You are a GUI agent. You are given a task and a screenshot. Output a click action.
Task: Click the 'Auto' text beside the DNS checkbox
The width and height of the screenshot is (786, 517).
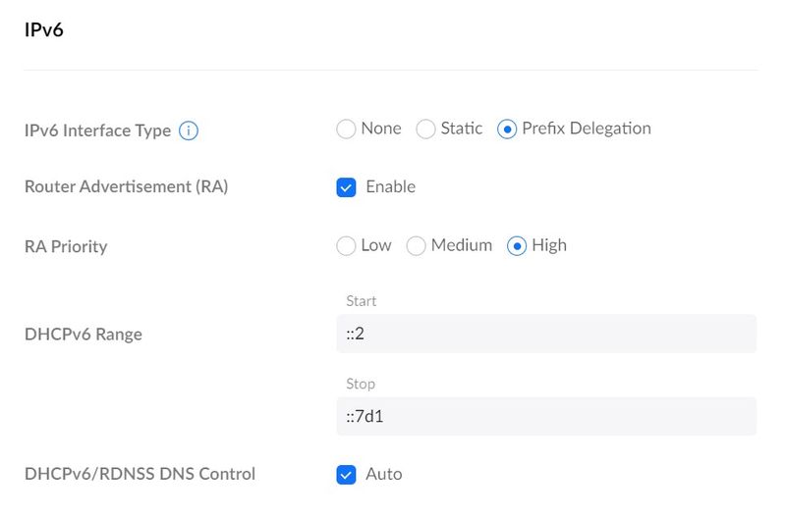pos(384,474)
